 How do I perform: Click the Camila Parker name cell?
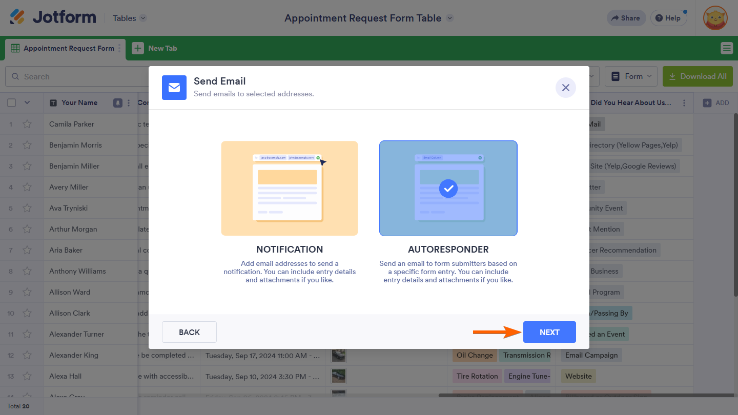(x=91, y=124)
